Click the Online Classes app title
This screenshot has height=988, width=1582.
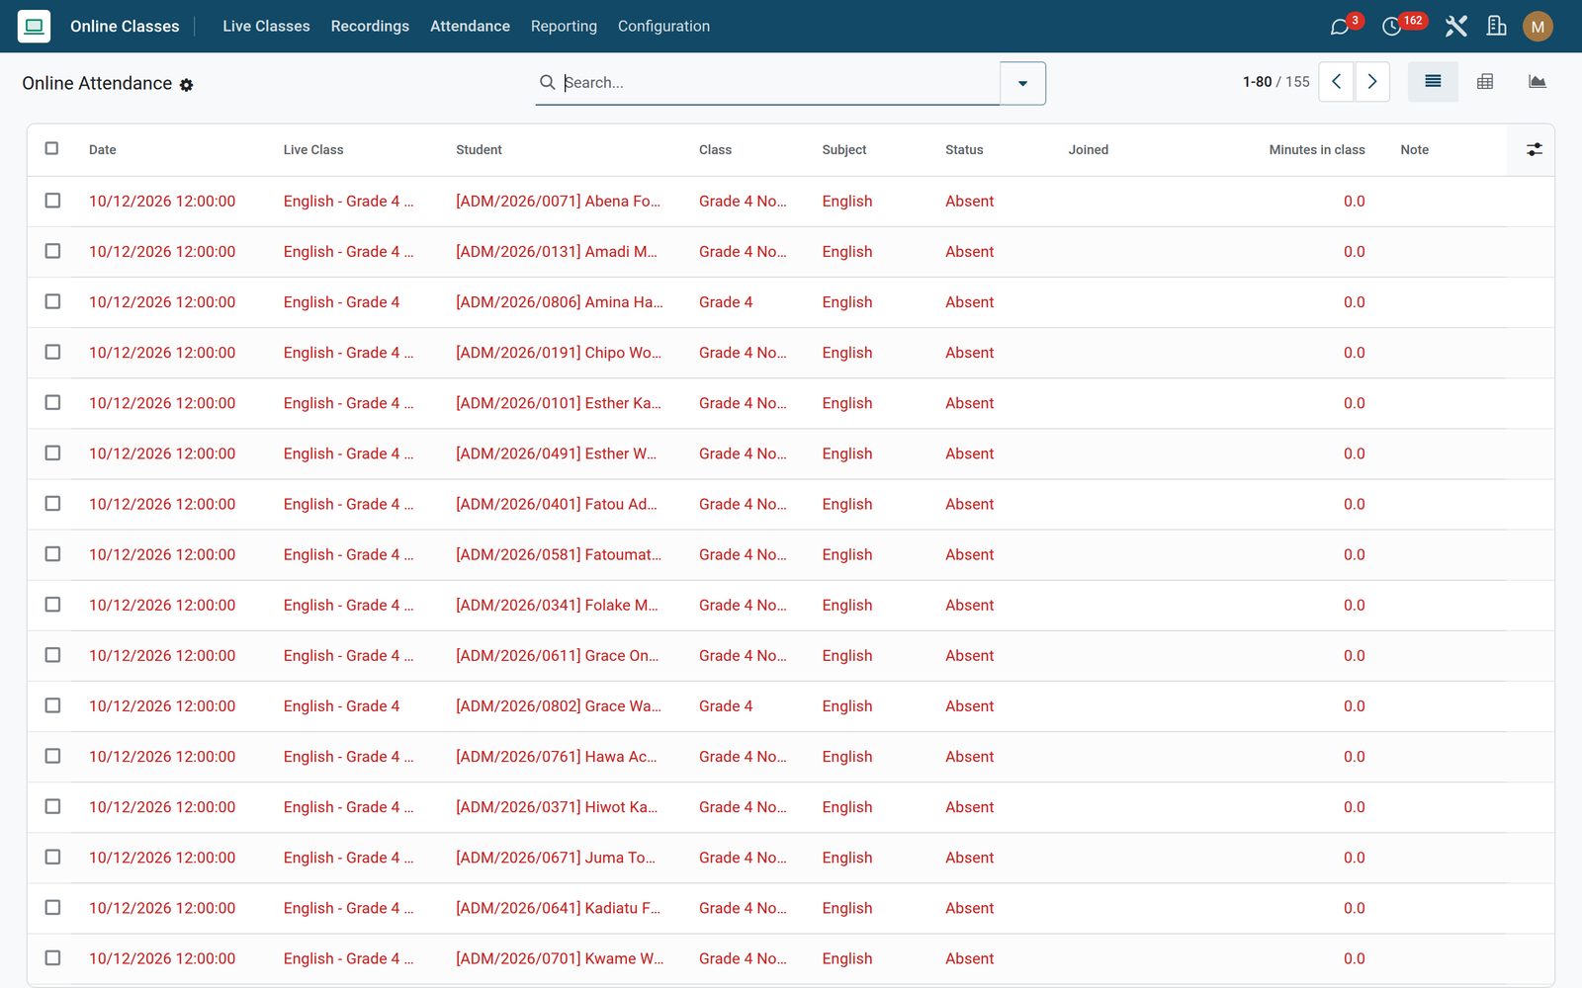125,26
